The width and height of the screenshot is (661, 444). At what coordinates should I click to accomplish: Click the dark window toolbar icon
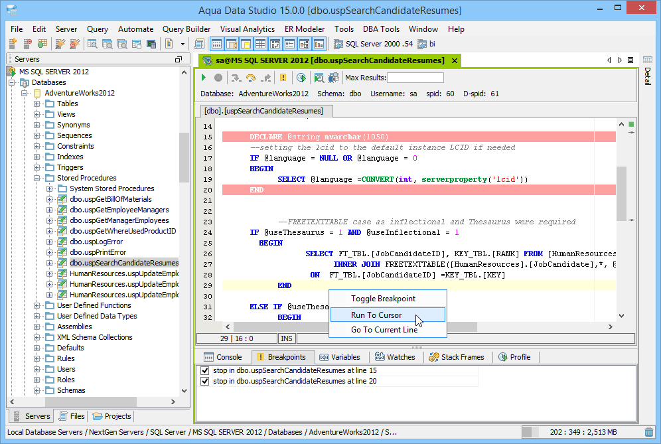pyautogui.click(x=151, y=44)
